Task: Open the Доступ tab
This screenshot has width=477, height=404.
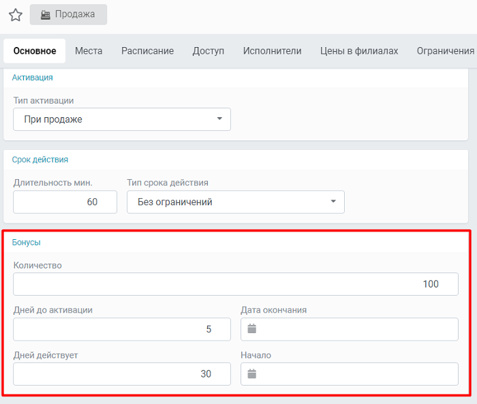Action: coord(209,51)
